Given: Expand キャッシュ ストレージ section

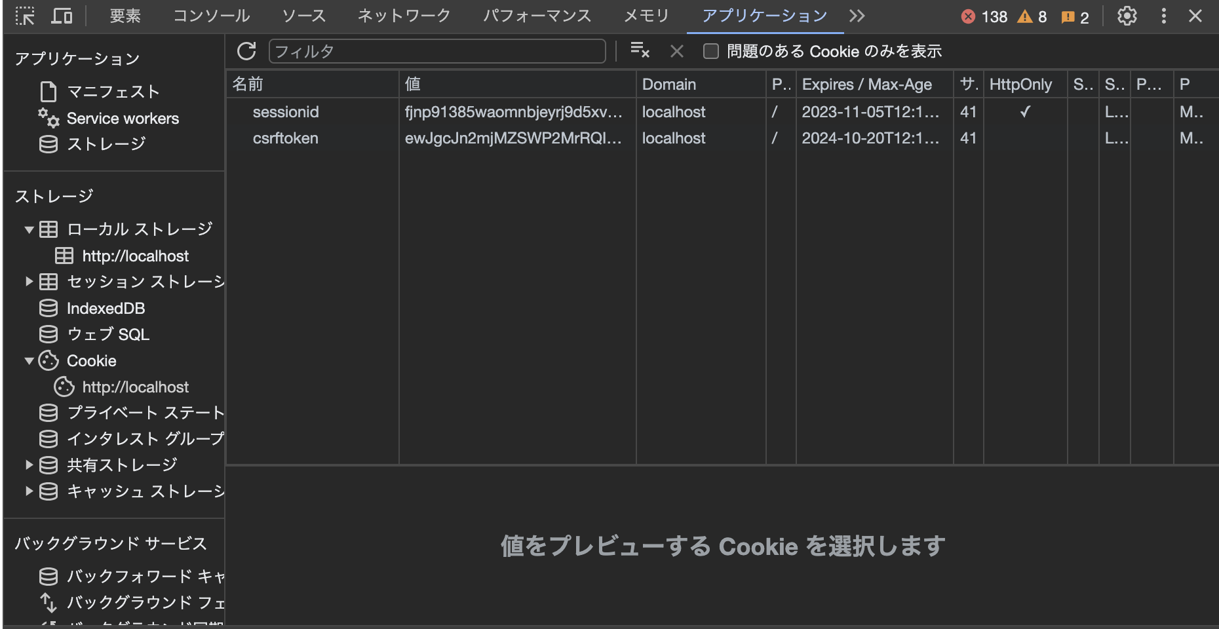Looking at the screenshot, I should [28, 491].
